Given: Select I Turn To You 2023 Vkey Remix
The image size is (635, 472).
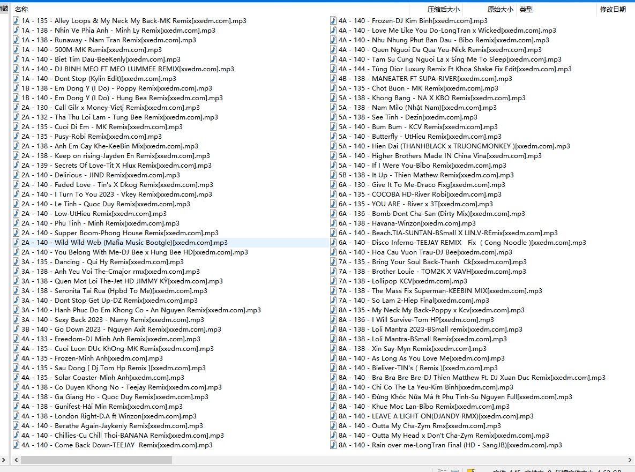Looking at the screenshot, I should (117, 194).
